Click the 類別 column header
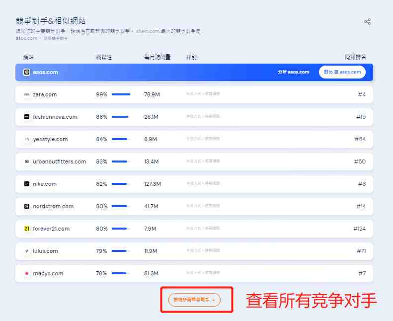This screenshot has height=321, width=393. [191, 57]
